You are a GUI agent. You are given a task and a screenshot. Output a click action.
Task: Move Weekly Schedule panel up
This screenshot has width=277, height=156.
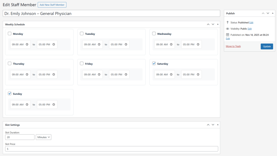tap(208, 24)
